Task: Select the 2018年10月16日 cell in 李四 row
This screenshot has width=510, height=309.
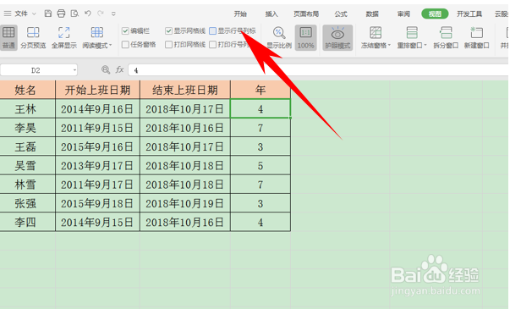Action: coord(185,222)
